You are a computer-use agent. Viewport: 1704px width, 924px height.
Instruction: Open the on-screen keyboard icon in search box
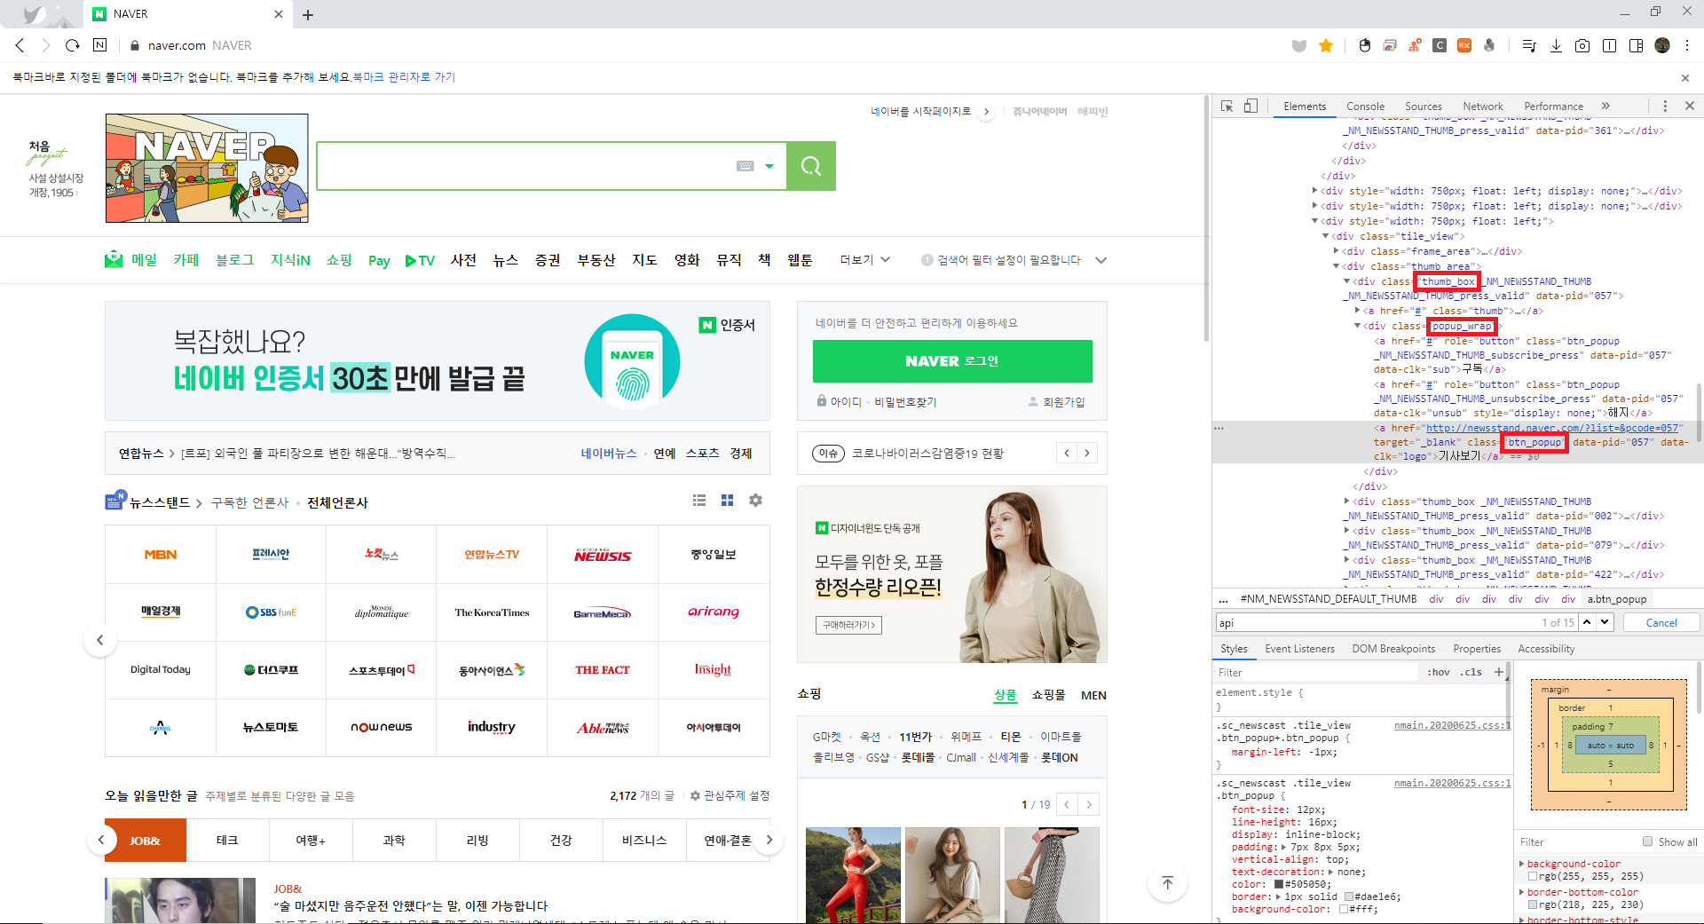[x=745, y=166]
